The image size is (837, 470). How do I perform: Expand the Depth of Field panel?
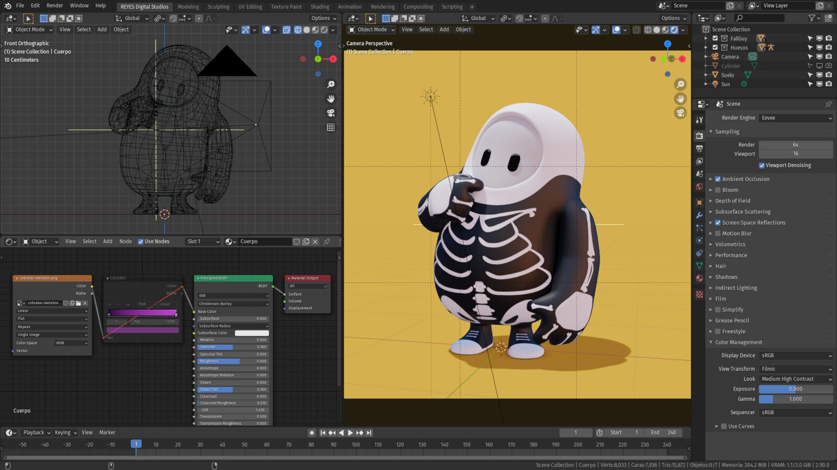click(732, 201)
